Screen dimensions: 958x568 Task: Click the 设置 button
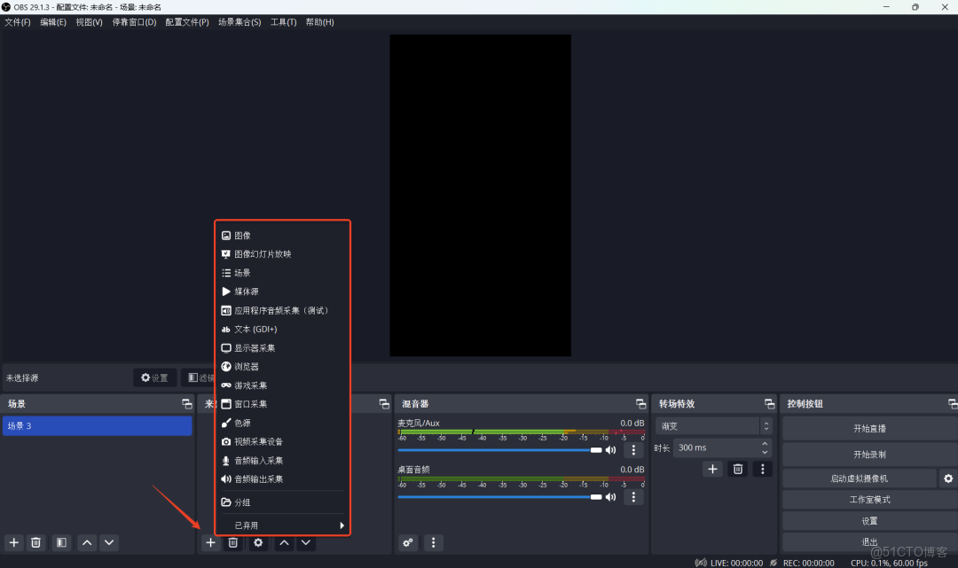[868, 520]
